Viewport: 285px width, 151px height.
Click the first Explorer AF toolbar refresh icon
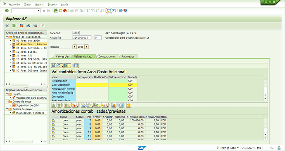click(7, 26)
